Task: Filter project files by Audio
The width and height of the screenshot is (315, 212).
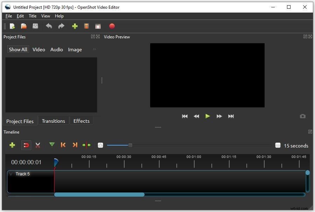Action: tap(56, 50)
